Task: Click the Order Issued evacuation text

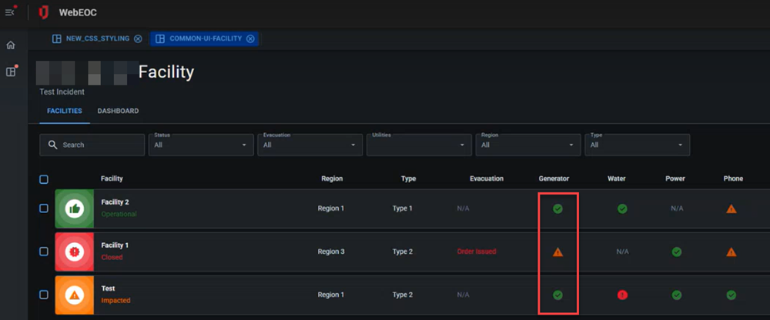Action: [x=477, y=252]
